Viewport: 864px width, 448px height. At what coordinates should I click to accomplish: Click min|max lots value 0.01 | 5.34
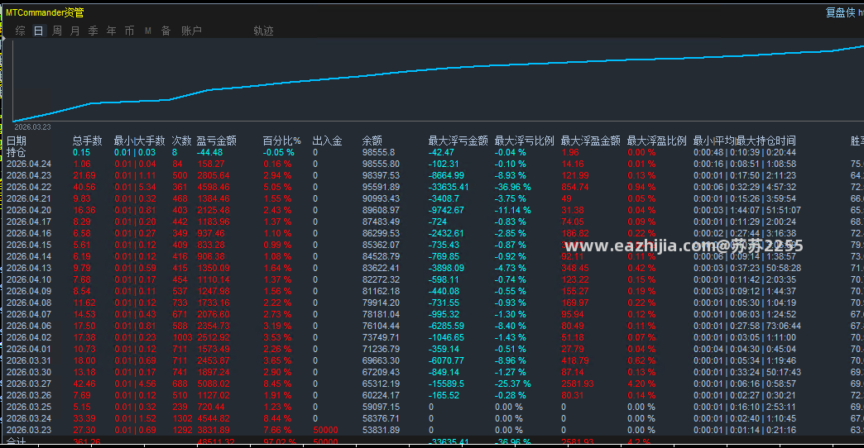135,187
